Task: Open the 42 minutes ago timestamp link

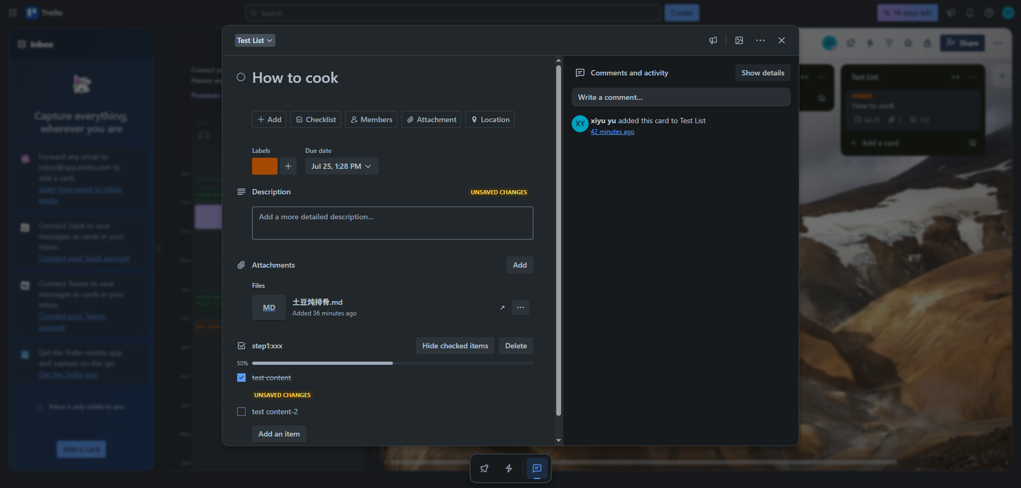Action: pyautogui.click(x=613, y=132)
